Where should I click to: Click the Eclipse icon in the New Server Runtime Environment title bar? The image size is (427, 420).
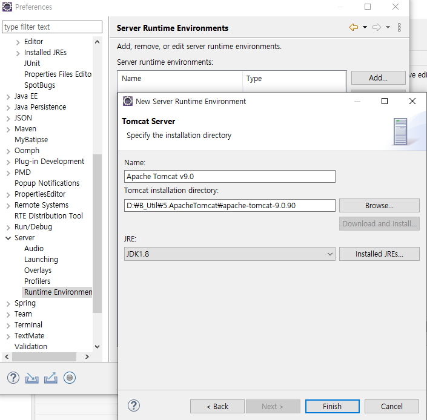coord(127,101)
